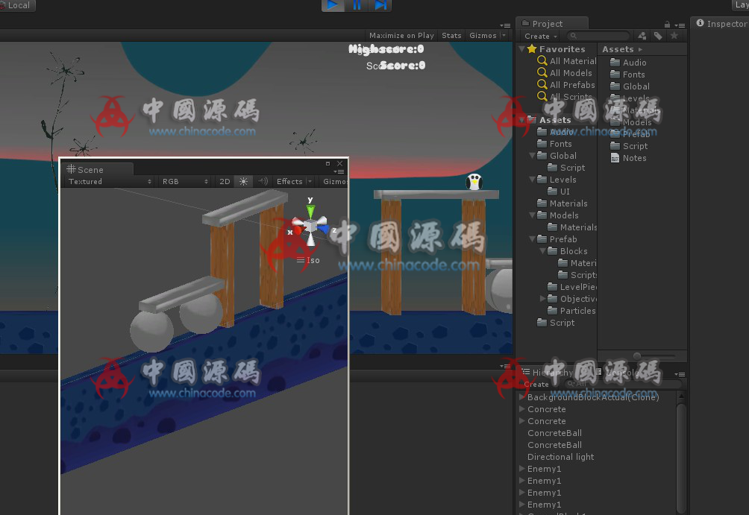Click the Step frame button
749x515 pixels.
click(x=380, y=5)
